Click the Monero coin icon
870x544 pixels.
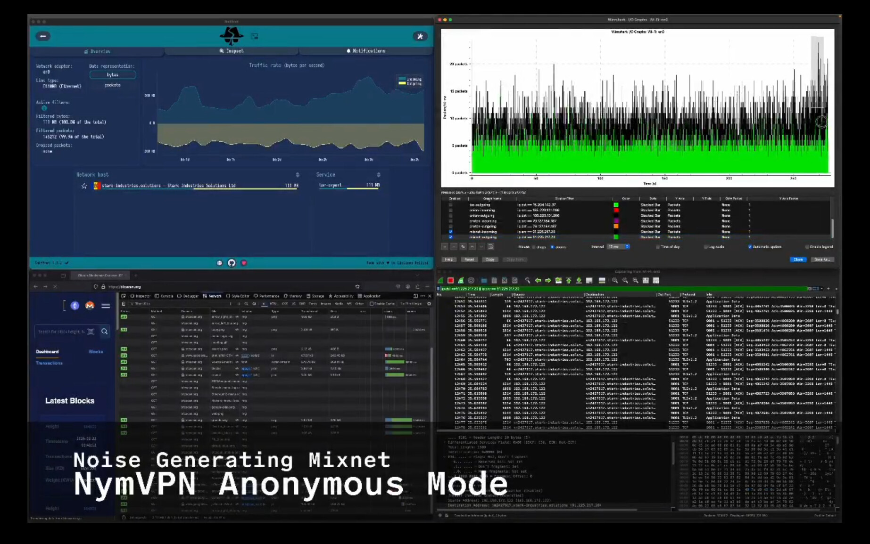pos(90,306)
